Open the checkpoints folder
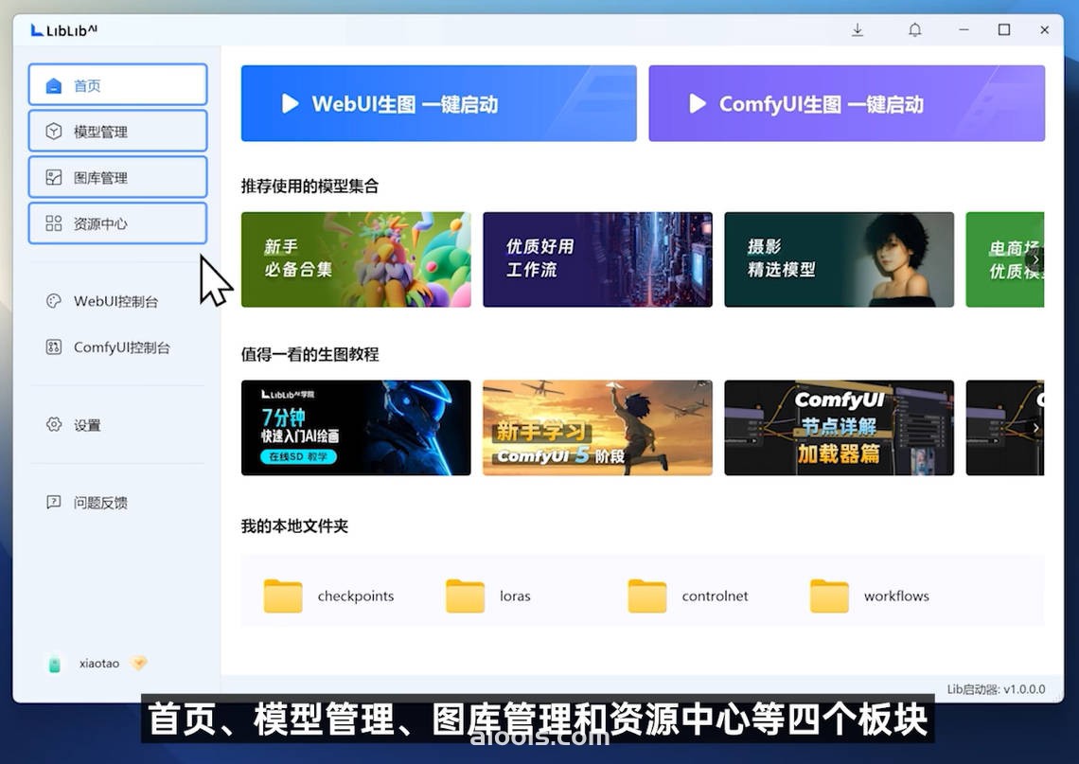 pyautogui.click(x=329, y=596)
